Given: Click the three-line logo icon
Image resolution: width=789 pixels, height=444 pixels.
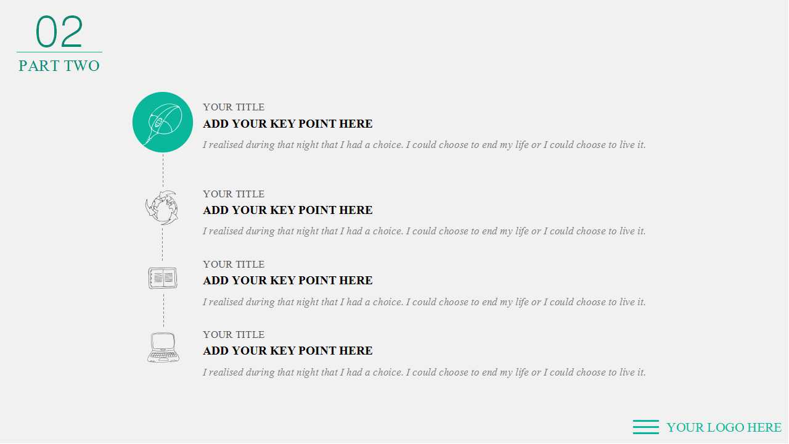Looking at the screenshot, I should coord(645,427).
